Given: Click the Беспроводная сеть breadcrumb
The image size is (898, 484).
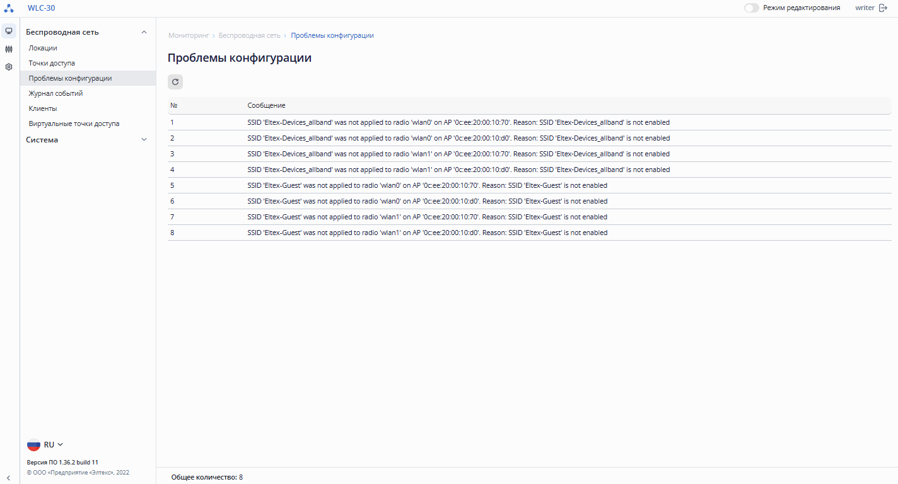Looking at the screenshot, I should click(249, 35).
